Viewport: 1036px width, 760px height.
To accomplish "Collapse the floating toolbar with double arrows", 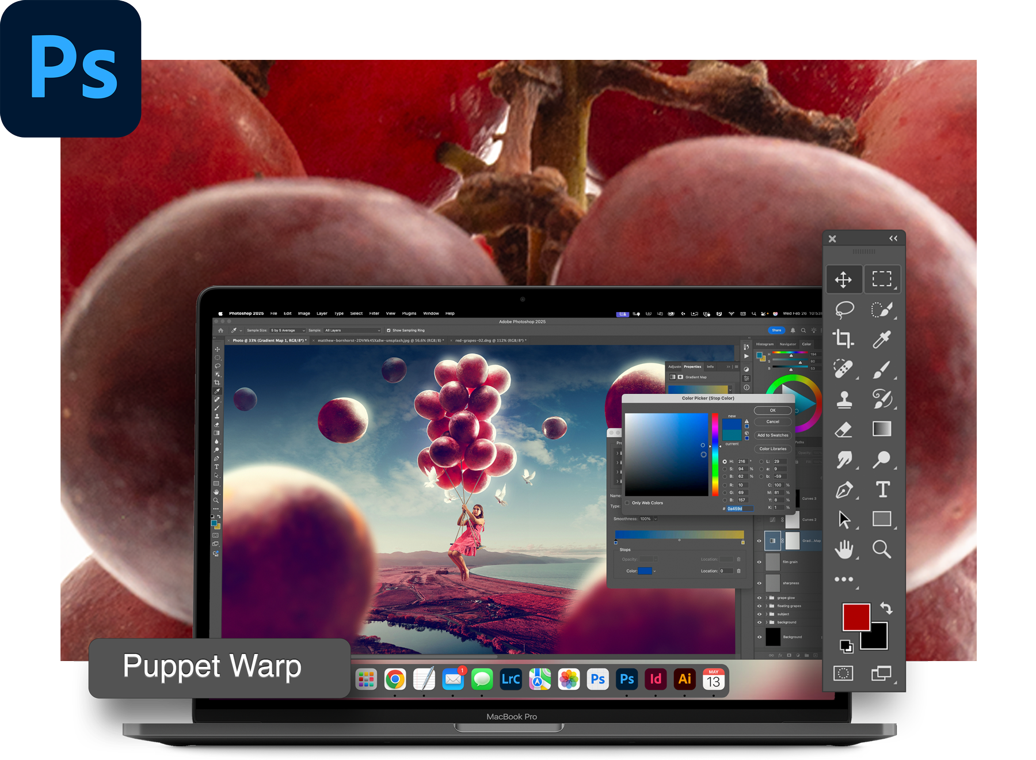I will (x=893, y=238).
